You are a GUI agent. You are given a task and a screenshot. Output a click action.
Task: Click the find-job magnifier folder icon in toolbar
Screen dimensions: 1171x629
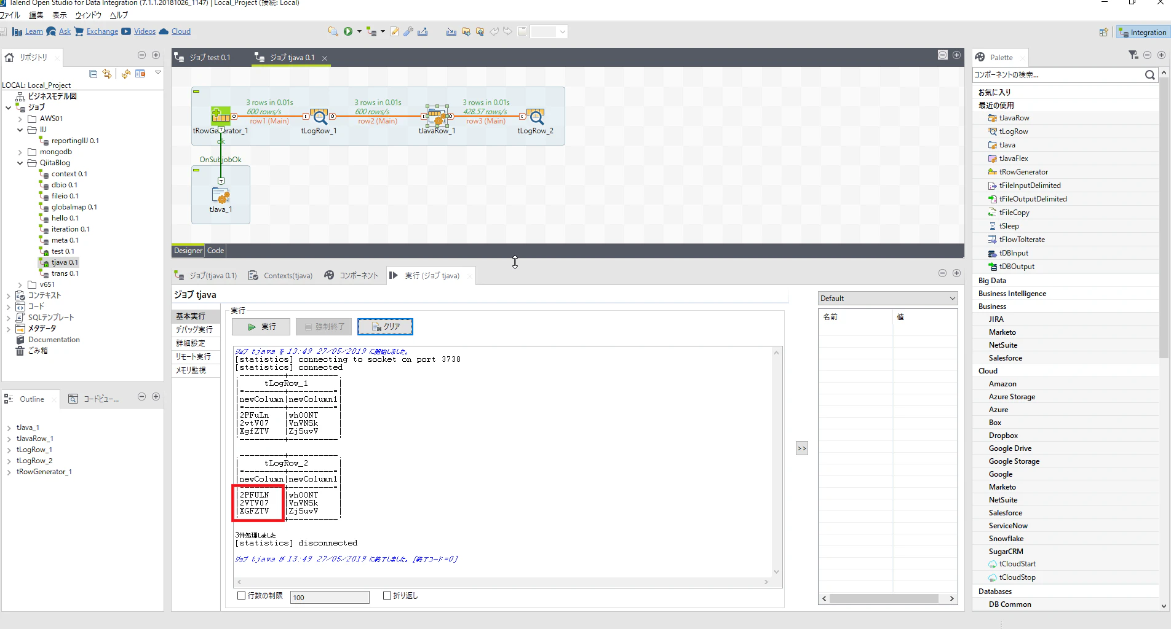click(333, 31)
